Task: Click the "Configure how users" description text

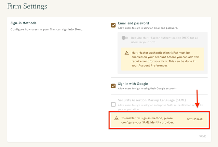Action: click(x=47, y=29)
